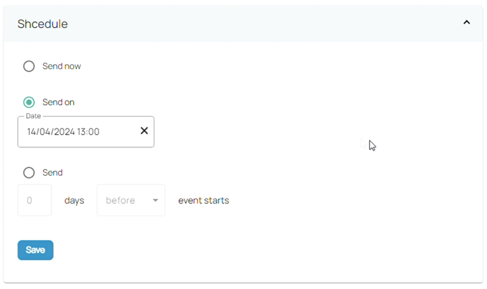Collapse the Shcedule section chevron
This screenshot has height=289, width=487.
point(466,23)
